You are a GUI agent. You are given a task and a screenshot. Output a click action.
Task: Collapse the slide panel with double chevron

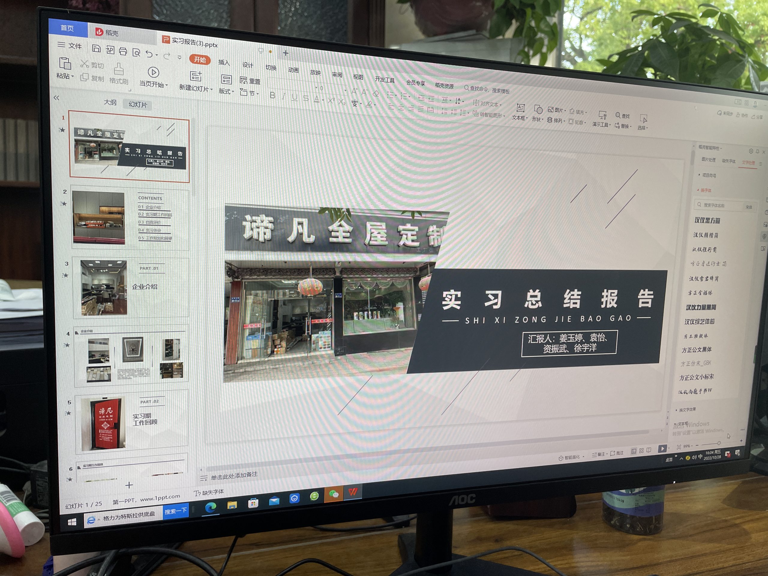57,98
